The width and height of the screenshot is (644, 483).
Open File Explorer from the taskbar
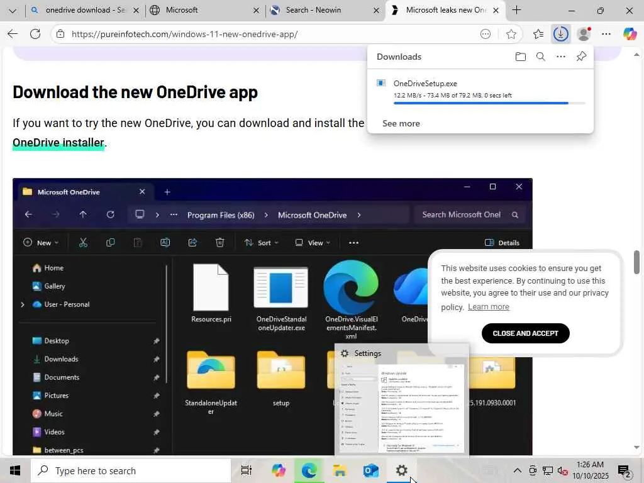click(340, 470)
